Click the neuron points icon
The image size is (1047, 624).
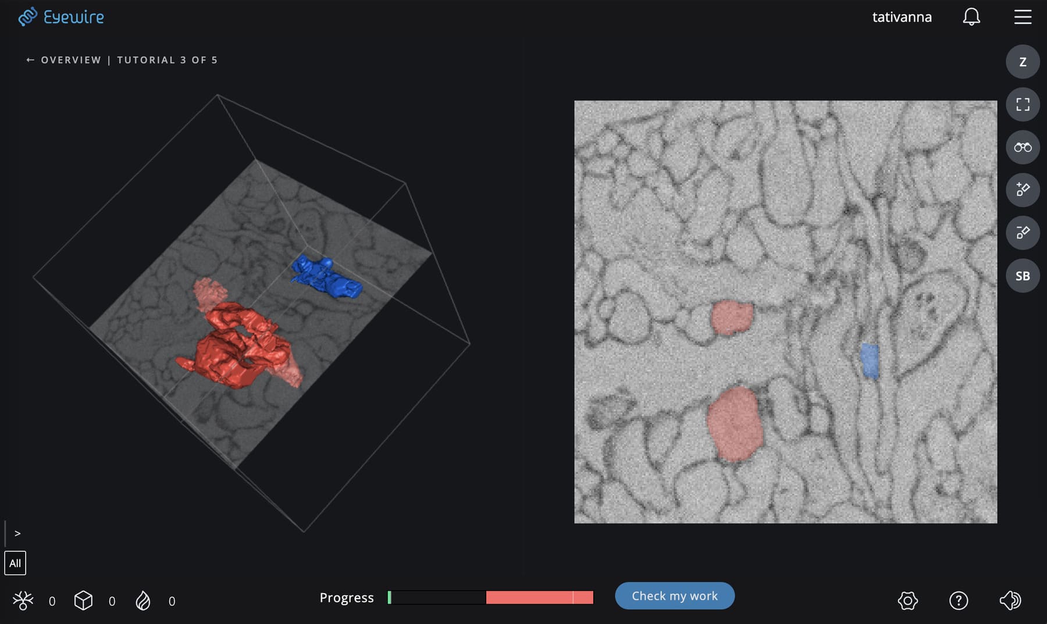[23, 601]
